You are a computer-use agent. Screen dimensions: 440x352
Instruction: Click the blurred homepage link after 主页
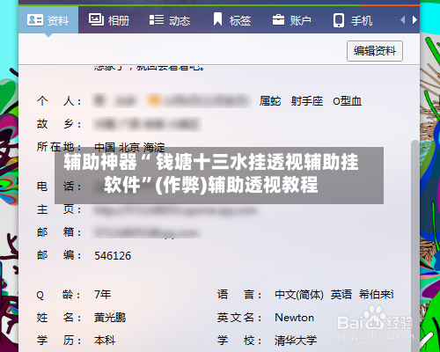click(175, 210)
